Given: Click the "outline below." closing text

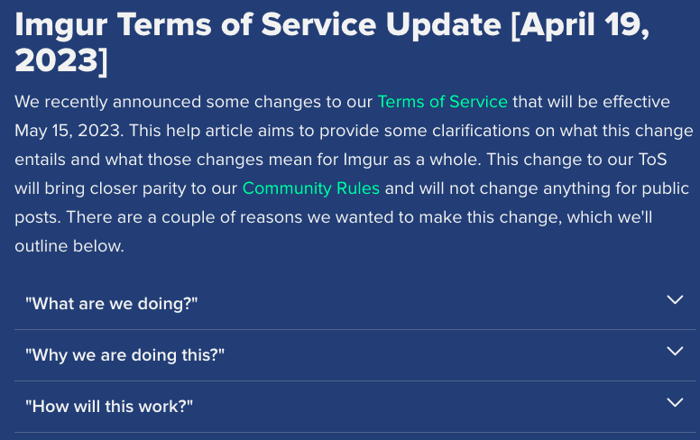Looking at the screenshot, I should pos(69,246).
